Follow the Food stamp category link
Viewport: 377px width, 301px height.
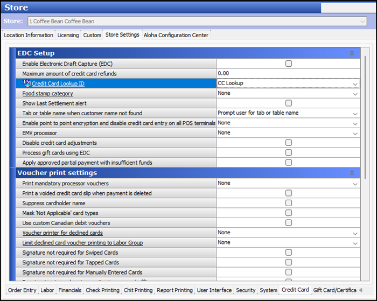pos(47,94)
